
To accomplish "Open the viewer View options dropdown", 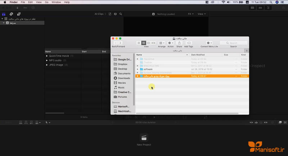I will click(202, 14).
